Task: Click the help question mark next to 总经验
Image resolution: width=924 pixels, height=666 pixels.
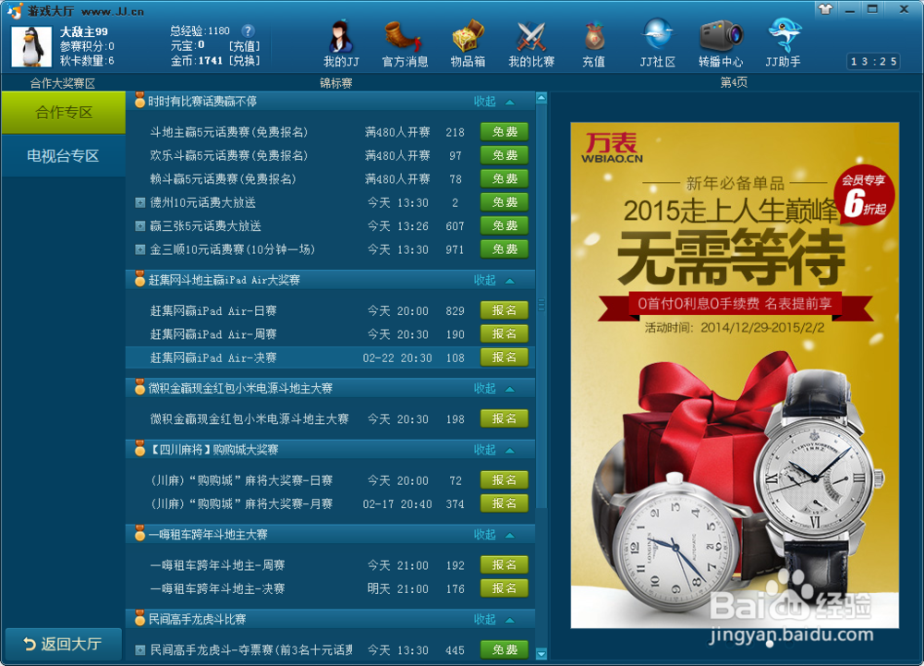Action: pyautogui.click(x=248, y=30)
